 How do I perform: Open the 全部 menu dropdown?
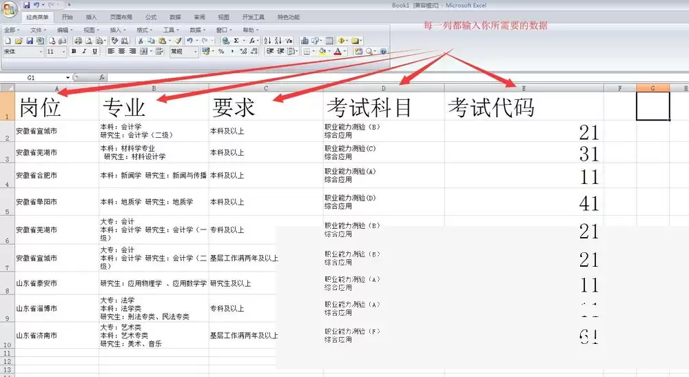click(12, 30)
